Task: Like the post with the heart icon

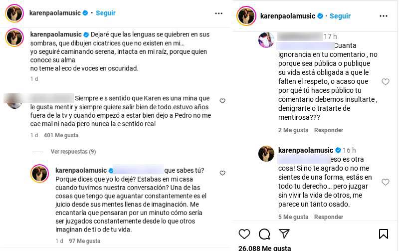Action: pos(244,234)
